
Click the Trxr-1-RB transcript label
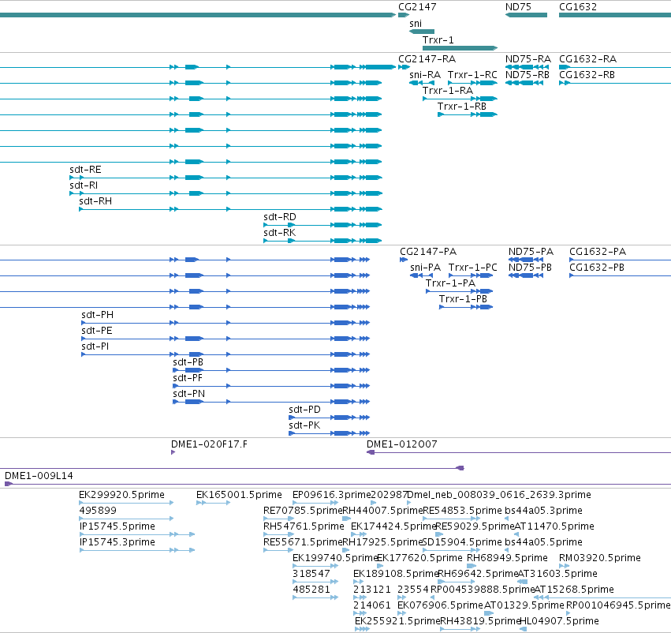click(462, 107)
